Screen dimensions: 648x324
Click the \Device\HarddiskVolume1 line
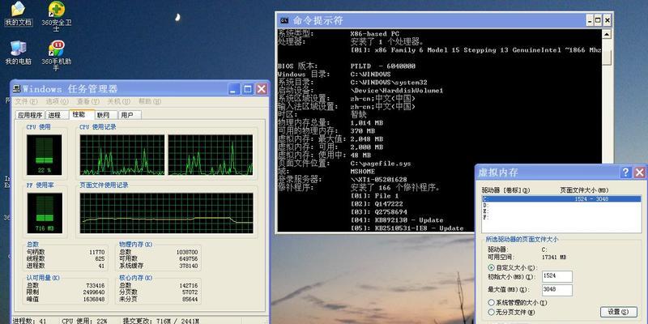click(x=397, y=90)
